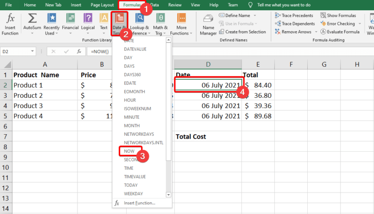Select row 7 header
The height and width of the screenshot is (214, 374).
(6, 137)
